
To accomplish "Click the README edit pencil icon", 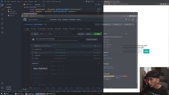I will [99, 63].
